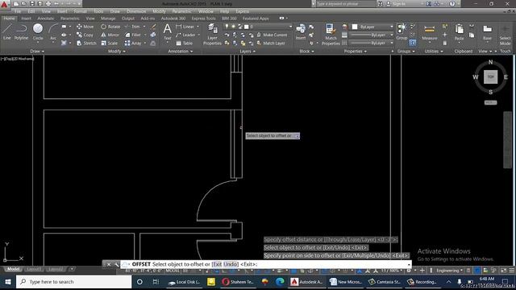Click the Linear dimension tool
The image size is (516, 290).
coord(185,27)
